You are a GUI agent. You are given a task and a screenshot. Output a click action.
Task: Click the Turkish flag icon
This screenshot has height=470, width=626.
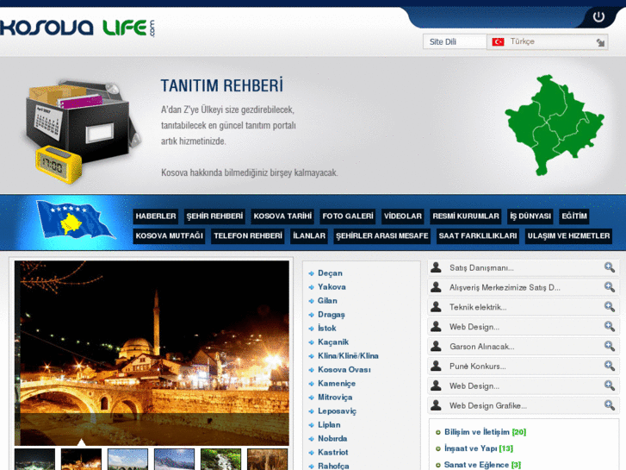point(498,41)
